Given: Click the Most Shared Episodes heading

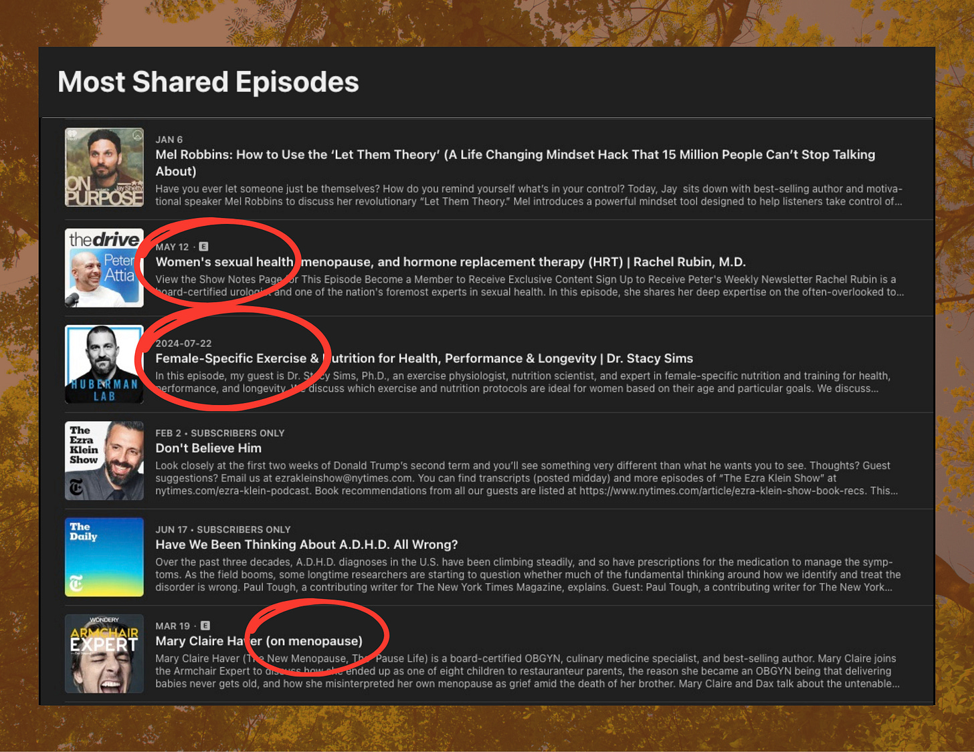Looking at the screenshot, I should pyautogui.click(x=208, y=82).
